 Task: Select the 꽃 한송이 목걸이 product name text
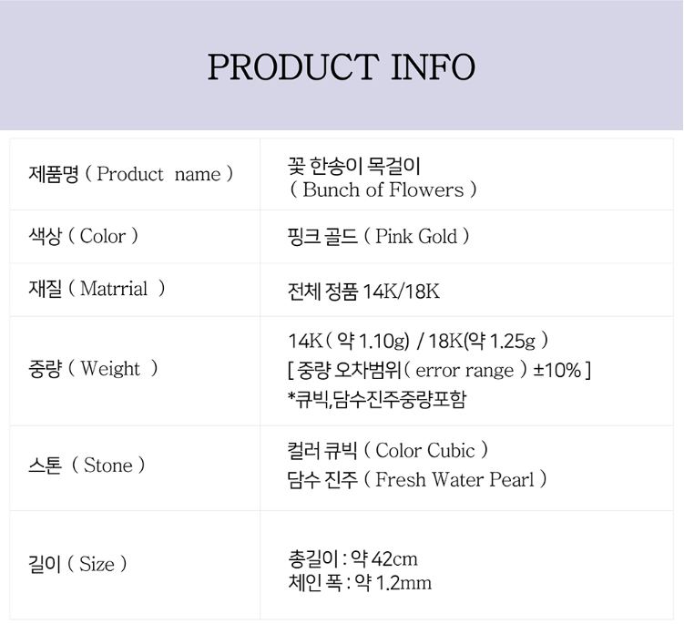coord(353,166)
